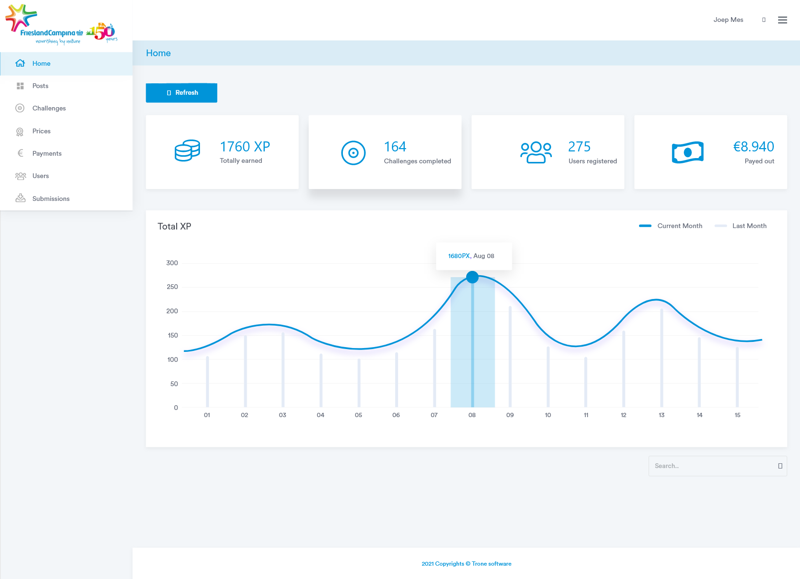Image resolution: width=800 pixels, height=579 pixels.
Task: Click the search icon in search box
Action: click(780, 466)
